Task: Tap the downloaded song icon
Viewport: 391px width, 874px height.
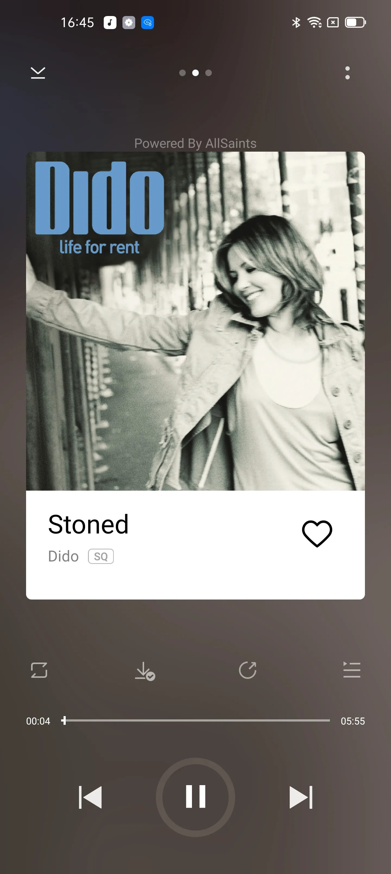Action: (145, 671)
